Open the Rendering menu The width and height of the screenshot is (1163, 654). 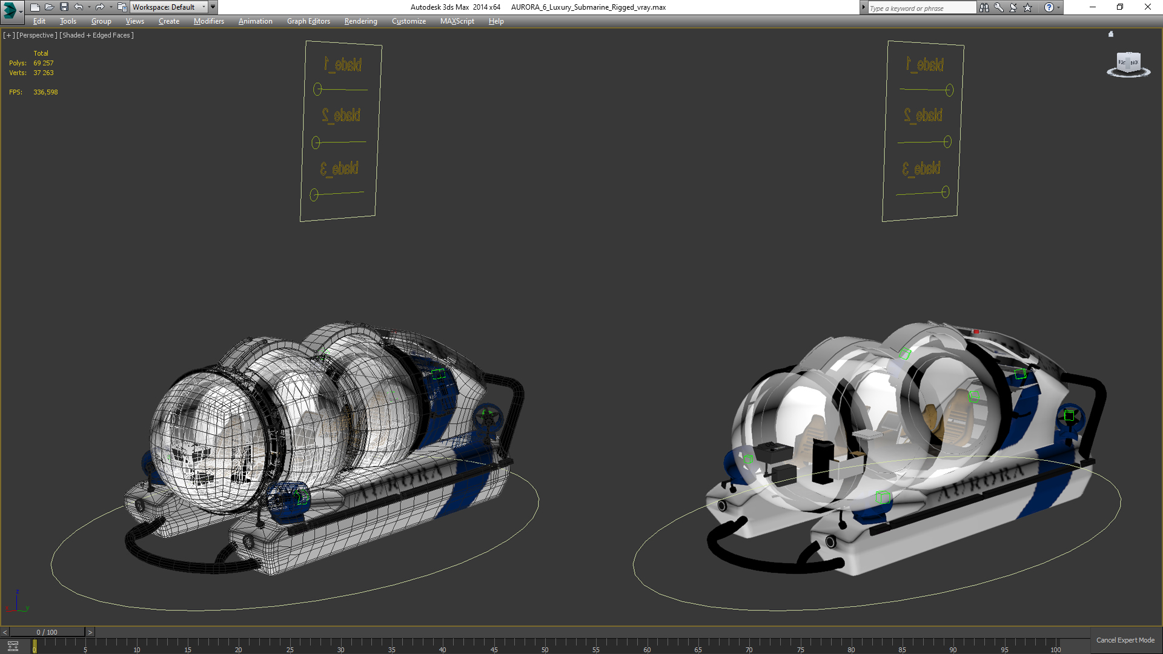(360, 21)
